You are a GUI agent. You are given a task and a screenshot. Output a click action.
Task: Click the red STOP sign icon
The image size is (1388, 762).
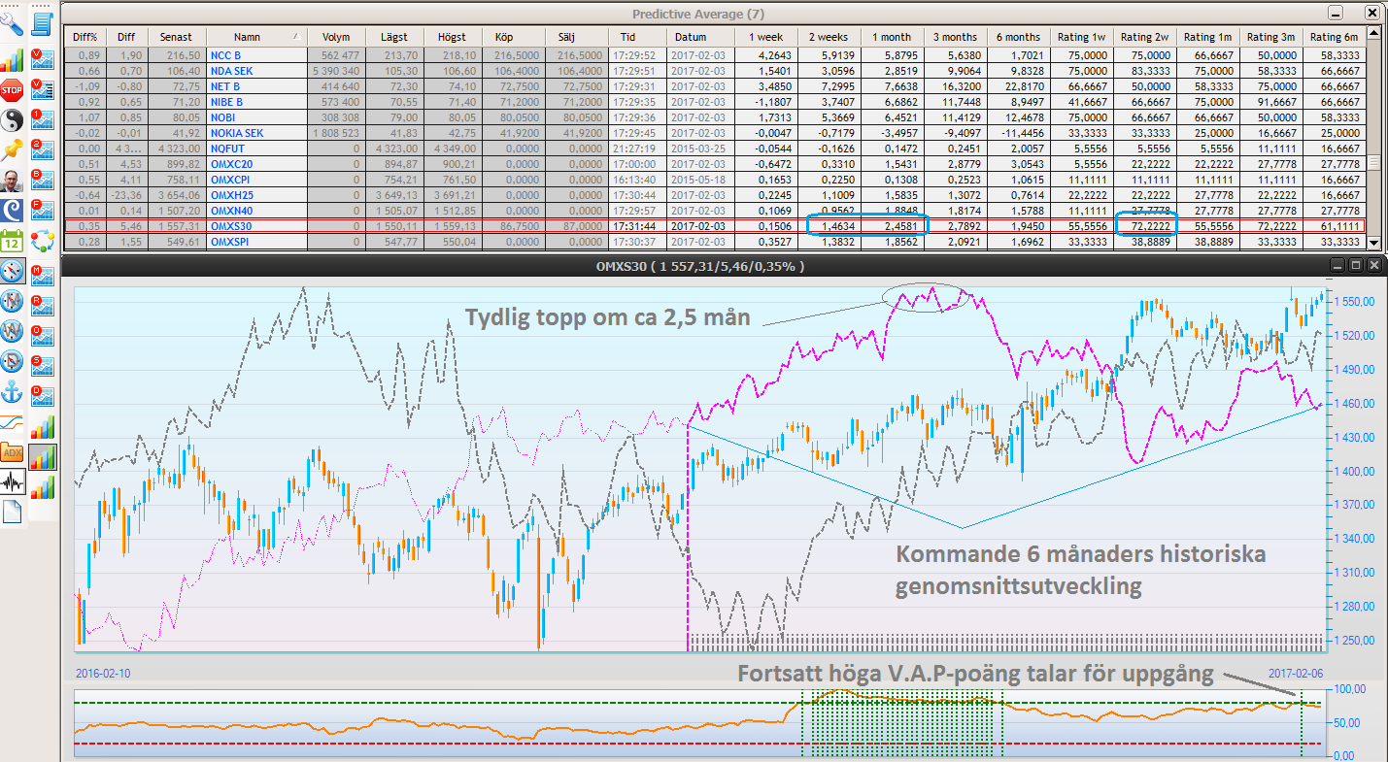click(x=13, y=91)
